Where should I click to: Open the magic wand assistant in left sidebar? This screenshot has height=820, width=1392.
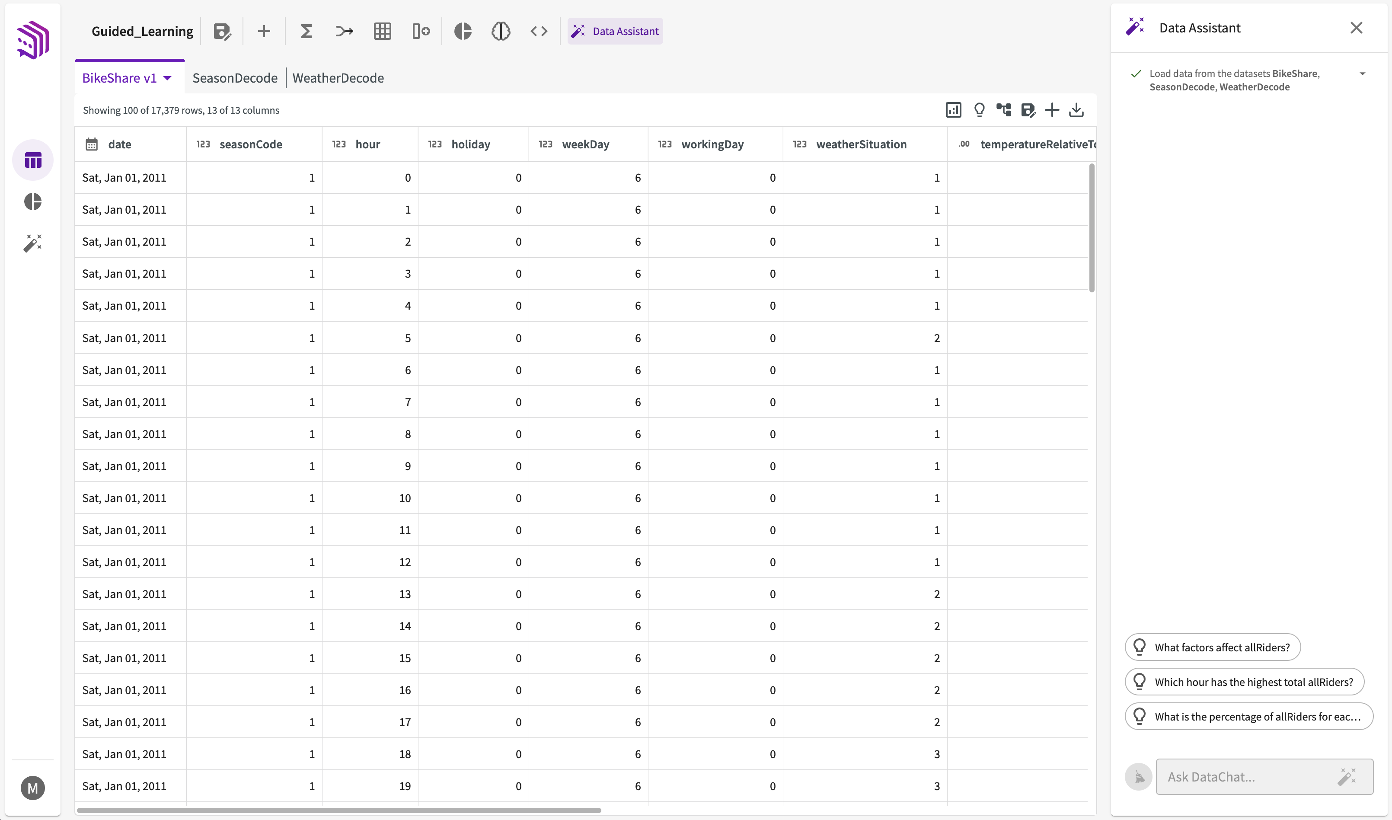point(33,243)
